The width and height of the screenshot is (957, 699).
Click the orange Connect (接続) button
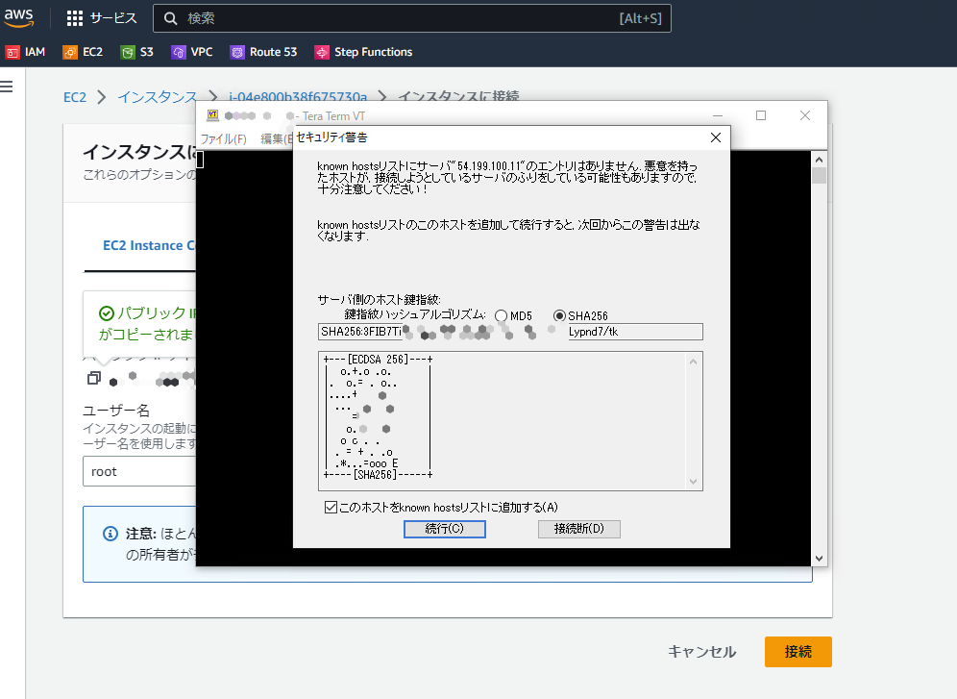pyautogui.click(x=797, y=652)
